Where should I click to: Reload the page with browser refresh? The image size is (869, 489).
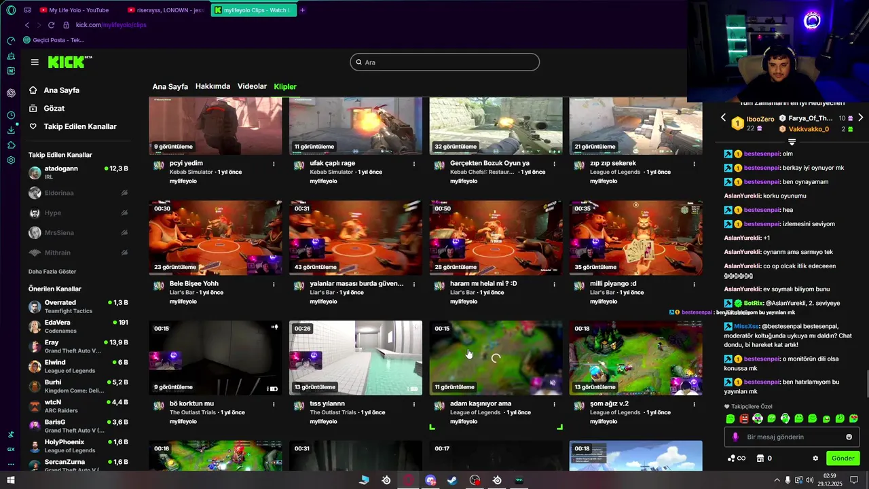[51, 25]
